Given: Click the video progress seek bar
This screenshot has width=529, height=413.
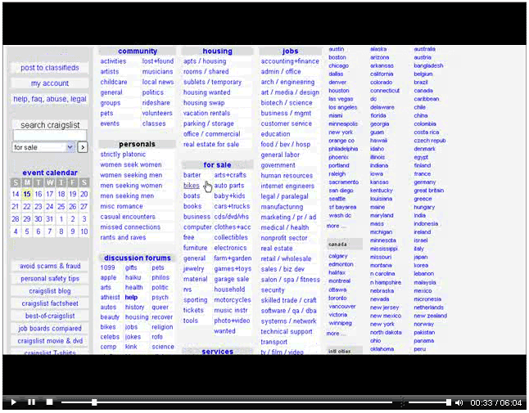Looking at the screenshot, I should pyautogui.click(x=226, y=402).
